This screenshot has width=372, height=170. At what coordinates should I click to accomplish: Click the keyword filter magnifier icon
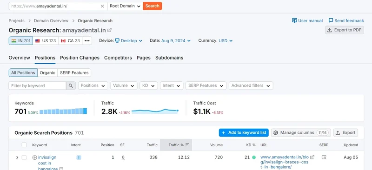pyautogui.click(x=71, y=85)
